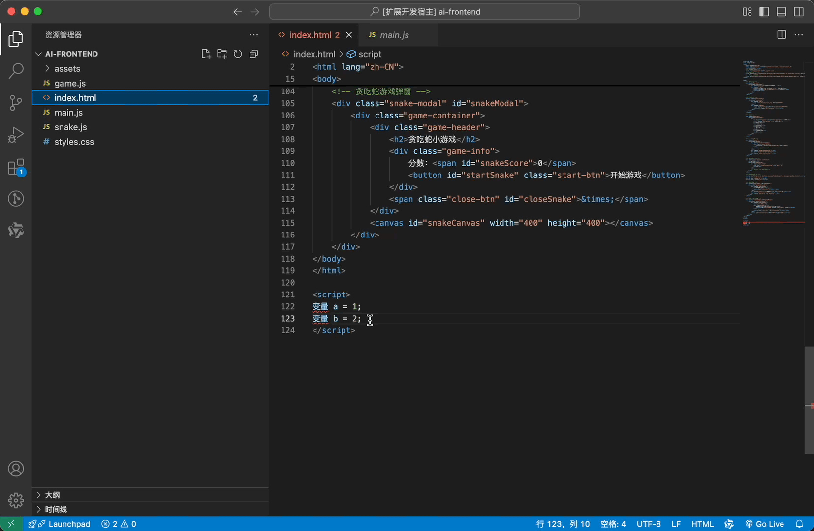The height and width of the screenshot is (531, 814).
Task: Switch to the main.js editor tab
Action: [x=394, y=35]
